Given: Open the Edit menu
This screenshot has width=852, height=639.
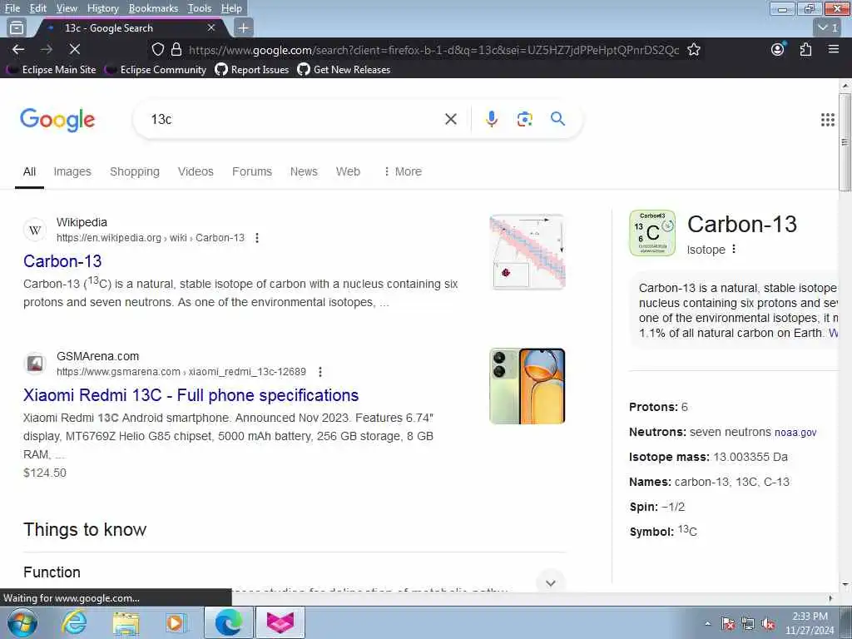Looking at the screenshot, I should pyautogui.click(x=38, y=8).
